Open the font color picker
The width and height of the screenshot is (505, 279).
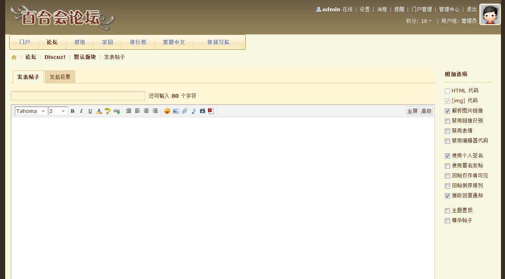tap(99, 111)
